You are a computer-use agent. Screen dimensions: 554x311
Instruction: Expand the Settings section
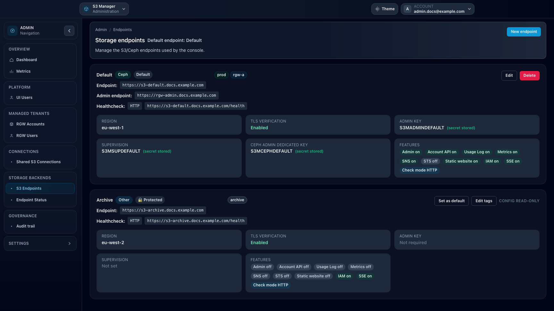coord(40,243)
